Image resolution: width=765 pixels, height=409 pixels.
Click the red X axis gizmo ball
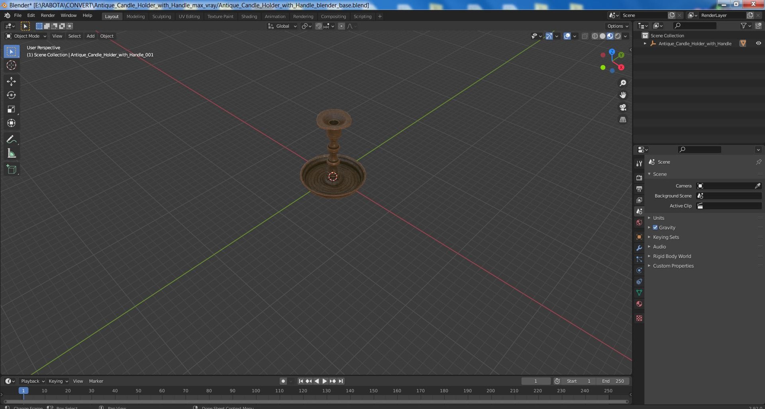(621, 67)
